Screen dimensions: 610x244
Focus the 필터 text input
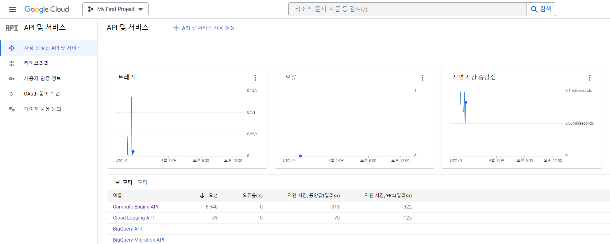click(142, 182)
